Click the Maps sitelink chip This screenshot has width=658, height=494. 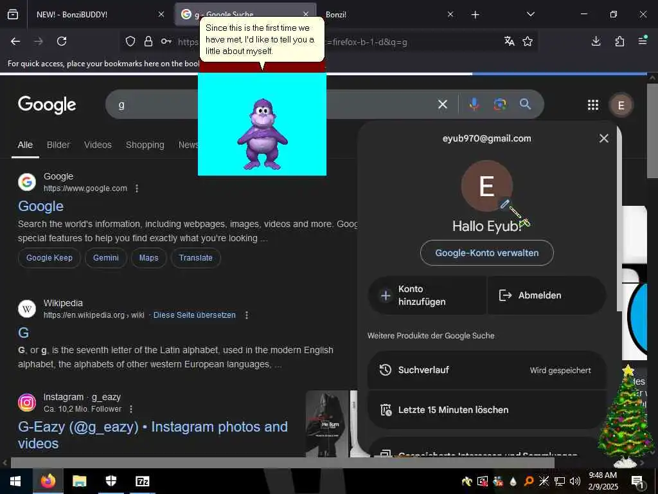(148, 258)
